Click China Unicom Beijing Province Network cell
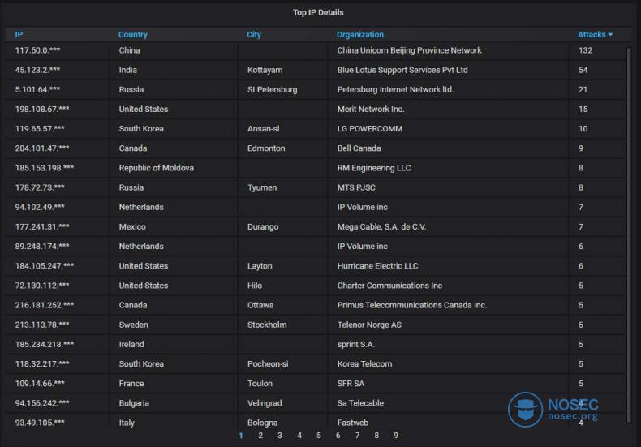The width and height of the screenshot is (641, 447). pyautogui.click(x=409, y=50)
